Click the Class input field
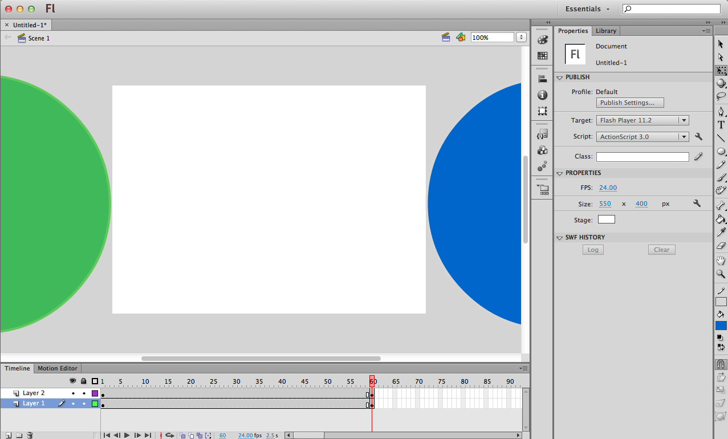 click(x=642, y=157)
